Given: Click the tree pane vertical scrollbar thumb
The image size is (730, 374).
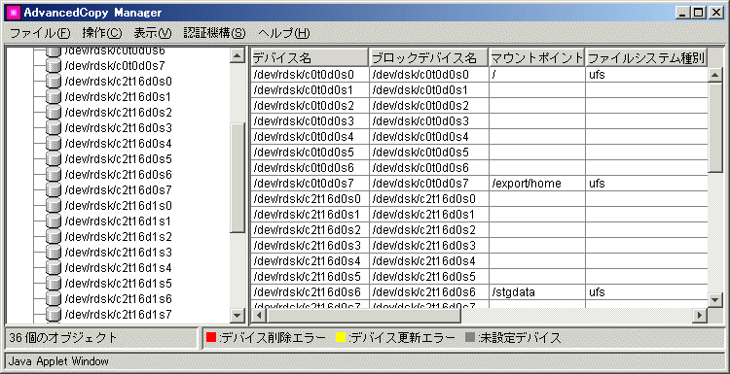Looking at the screenshot, I should click(x=237, y=178).
